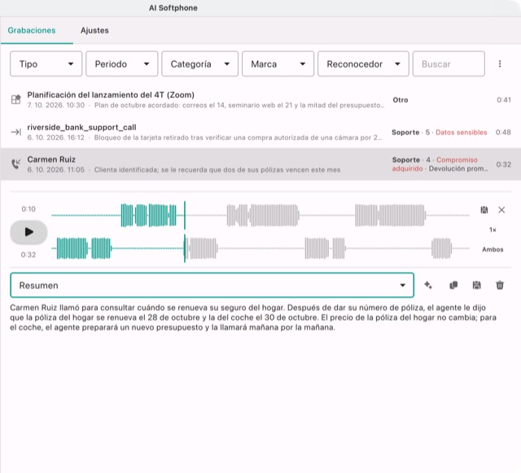Switch to the Grabaciones tab
521x473 pixels.
click(x=32, y=30)
